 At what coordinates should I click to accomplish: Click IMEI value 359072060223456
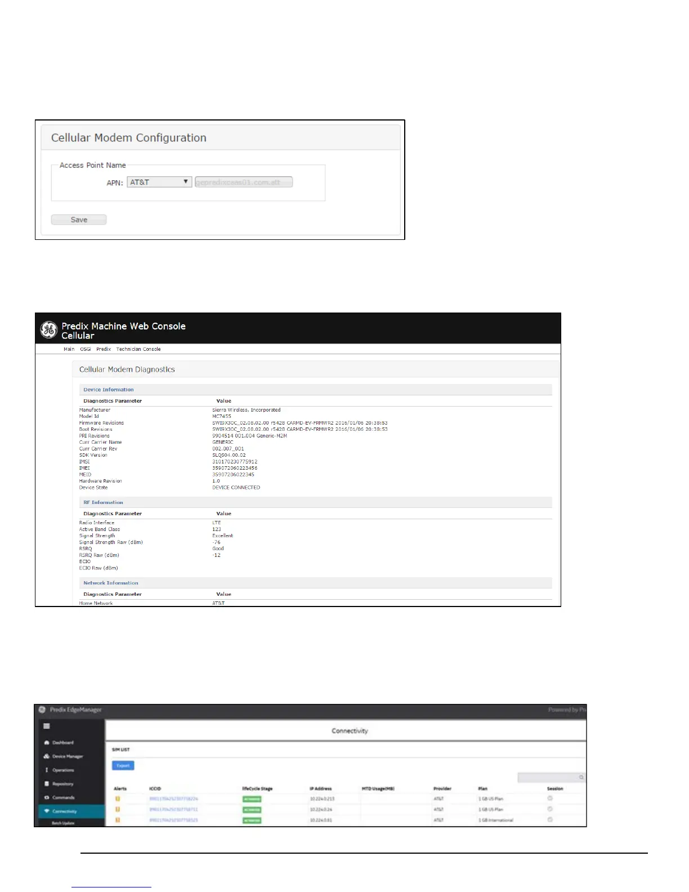(x=235, y=468)
